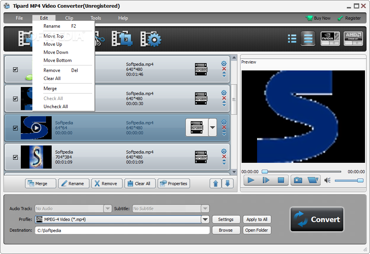Open profile Settings button
370x254 pixels.
click(x=226, y=219)
